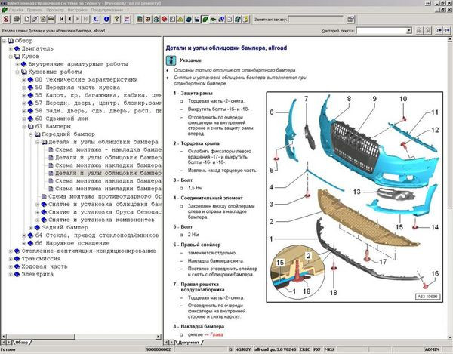Open the Просмотр menu
This screenshot has height=354, width=453.
(x=56, y=9)
